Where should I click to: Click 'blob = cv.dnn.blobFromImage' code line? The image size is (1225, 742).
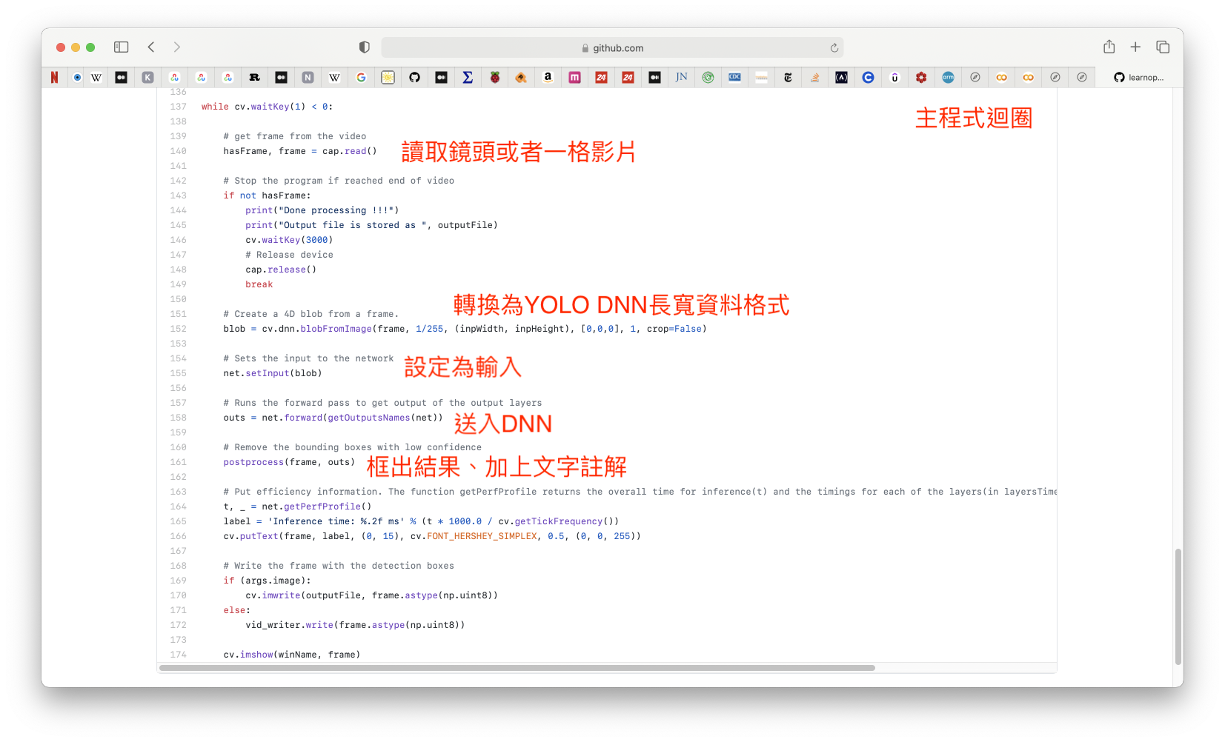pyautogui.click(x=465, y=329)
